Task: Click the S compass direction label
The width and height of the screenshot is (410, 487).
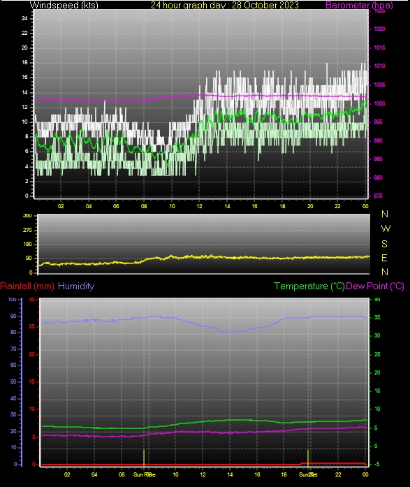Action: (x=384, y=244)
